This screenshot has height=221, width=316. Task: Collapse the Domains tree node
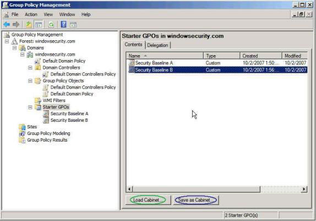14,48
